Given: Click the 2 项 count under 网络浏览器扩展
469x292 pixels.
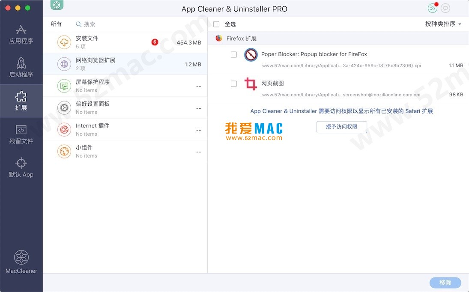Looking at the screenshot, I should point(81,69).
